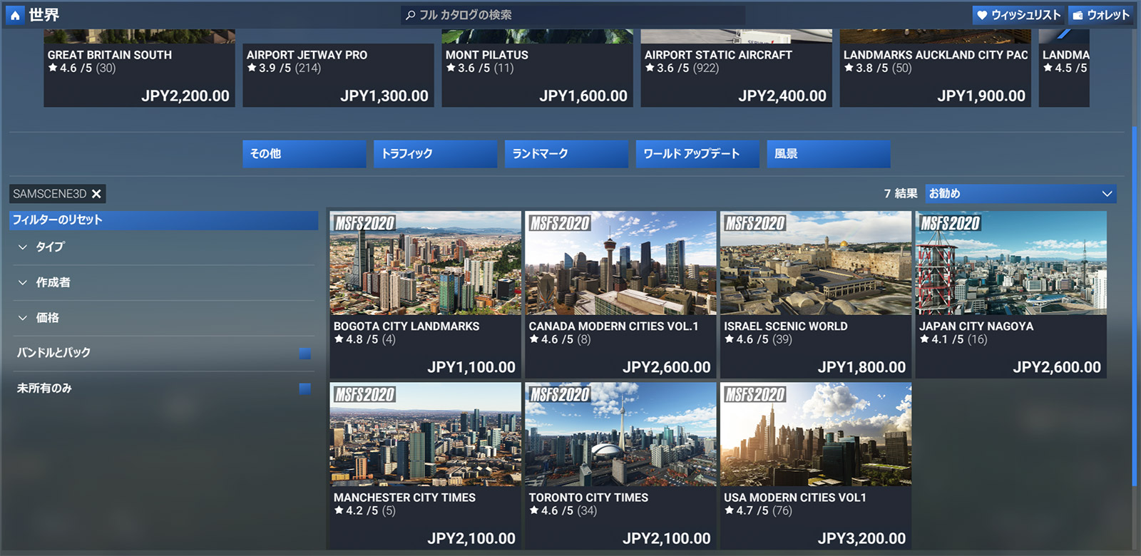
Task: Click the MONT PILATUS title
Action: [487, 55]
